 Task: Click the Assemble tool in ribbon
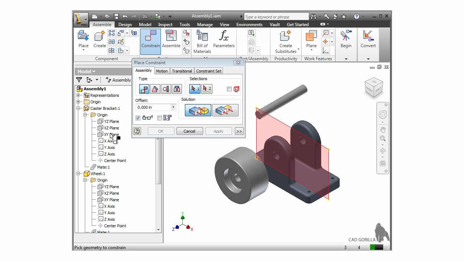(171, 39)
